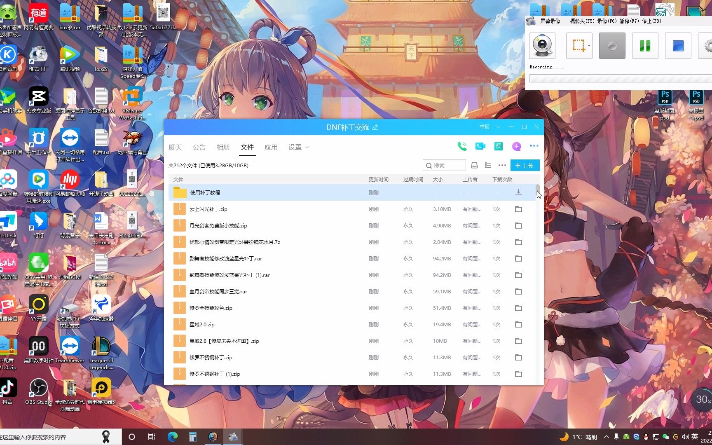Viewport: 712px width, 445px height.
Task: Select file 忧郁心情改剑帝限定光环装扮镜花水月.7z
Action: [351, 242]
